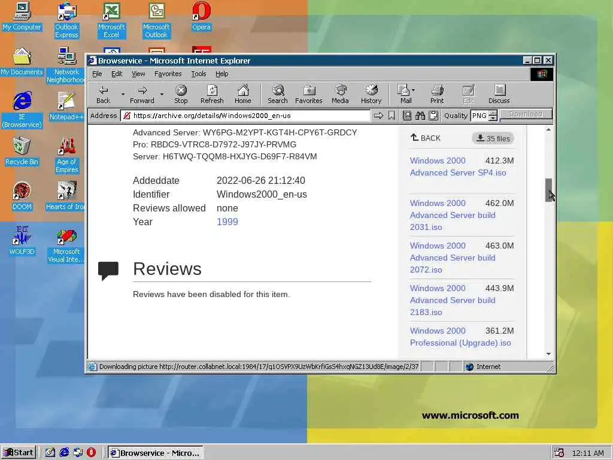
Task: Print the page with the Print button
Action: point(437,94)
